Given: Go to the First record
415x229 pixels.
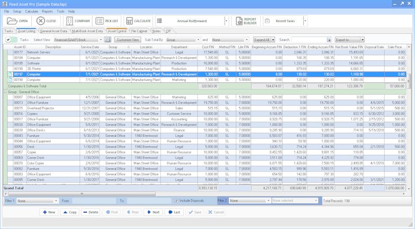Looking at the screenshot, I should click(x=112, y=212).
